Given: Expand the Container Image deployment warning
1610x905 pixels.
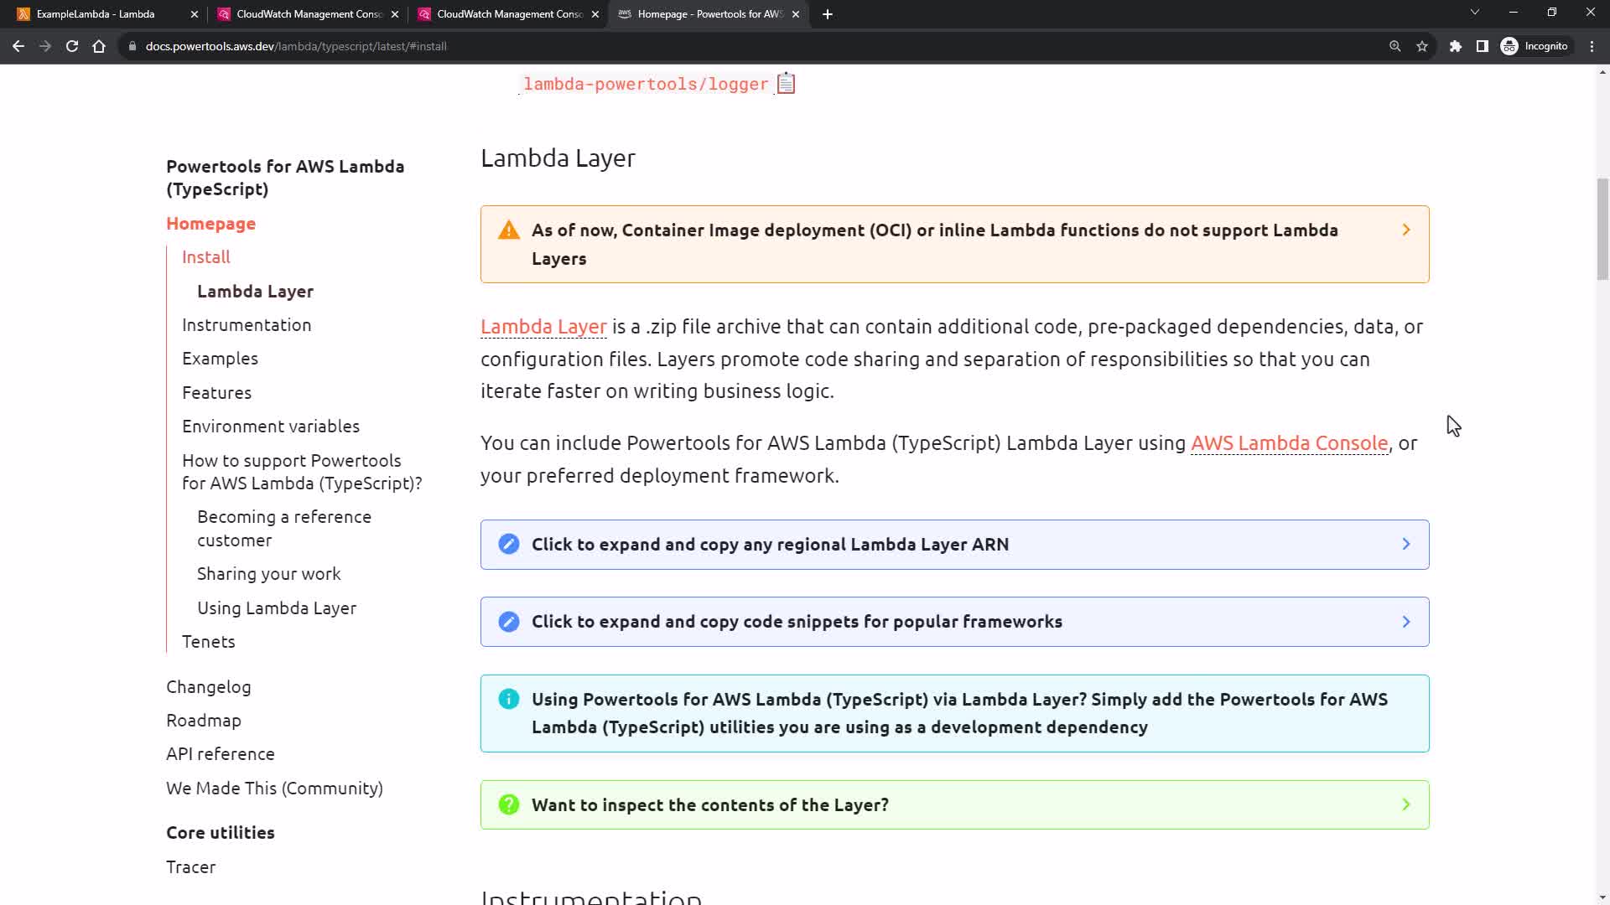Looking at the screenshot, I should [954, 244].
